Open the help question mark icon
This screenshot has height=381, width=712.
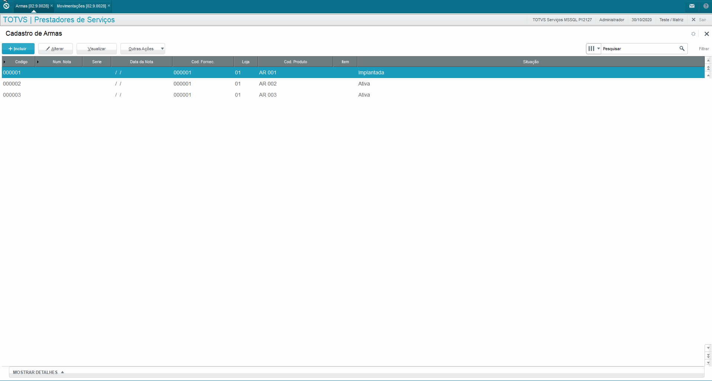[706, 6]
